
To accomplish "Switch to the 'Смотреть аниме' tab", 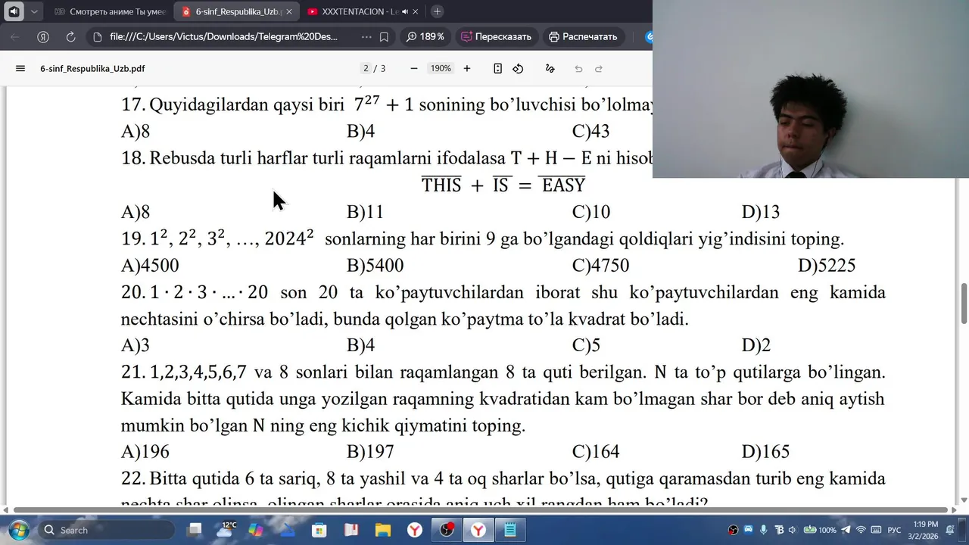I will pos(110,11).
